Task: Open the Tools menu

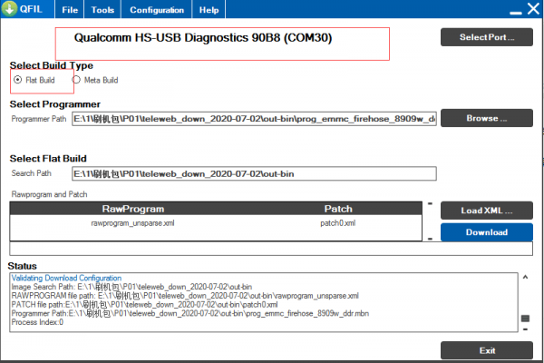Action: [x=102, y=10]
